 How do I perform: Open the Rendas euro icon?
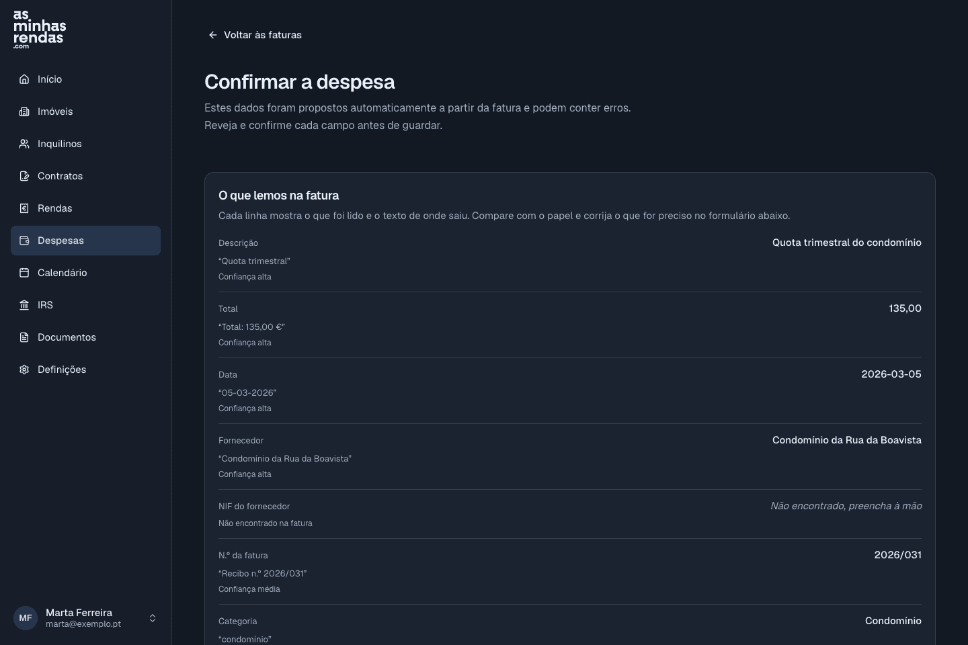[x=24, y=208]
